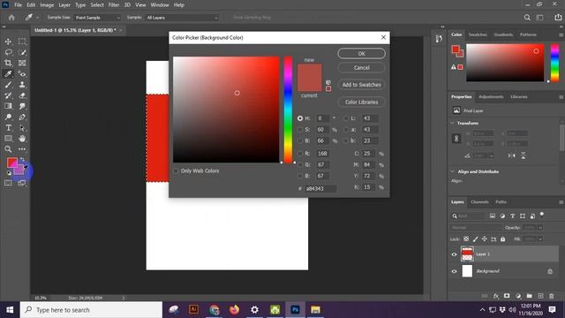Select the Gradient tool
The height and width of the screenshot is (318, 565).
click(8, 106)
